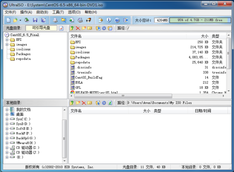Screen dimensions: 234x172
Task: Click the 可引导光盘 bootable disc label
Action: tap(41, 28)
